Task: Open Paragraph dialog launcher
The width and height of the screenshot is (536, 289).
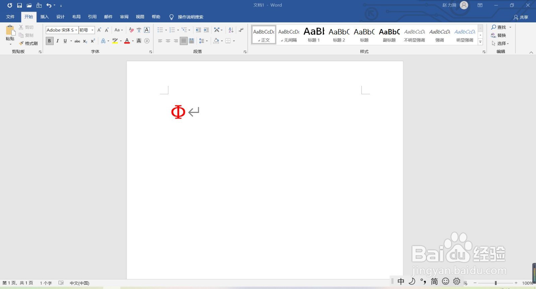Action: coord(245,52)
